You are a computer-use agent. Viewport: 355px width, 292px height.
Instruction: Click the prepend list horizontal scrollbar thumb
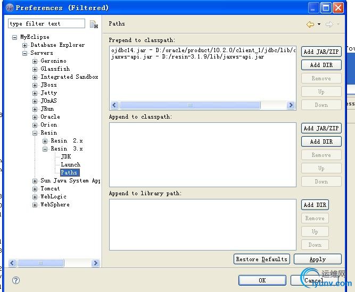tap(190, 105)
